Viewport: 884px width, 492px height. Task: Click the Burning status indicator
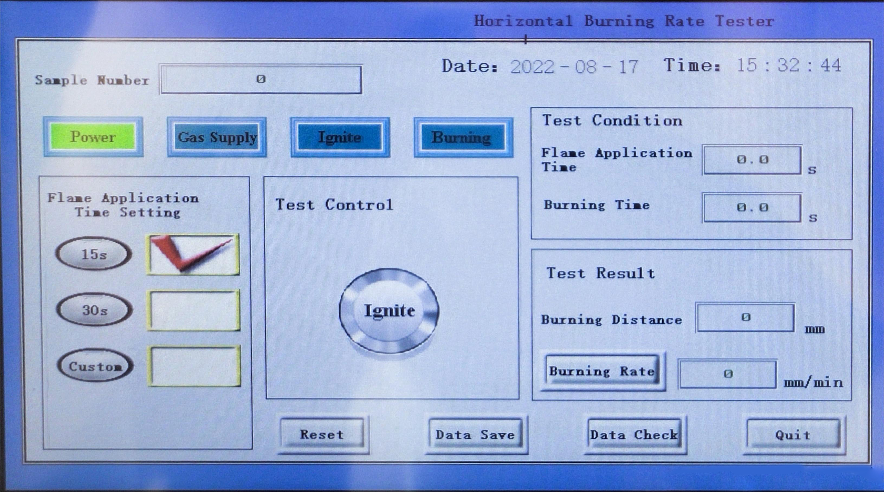(463, 137)
